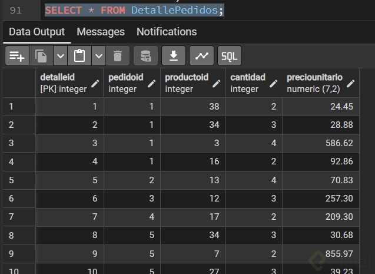The height and width of the screenshot is (274, 375).
Task: Click the Save data changes icon
Action: pos(145,56)
